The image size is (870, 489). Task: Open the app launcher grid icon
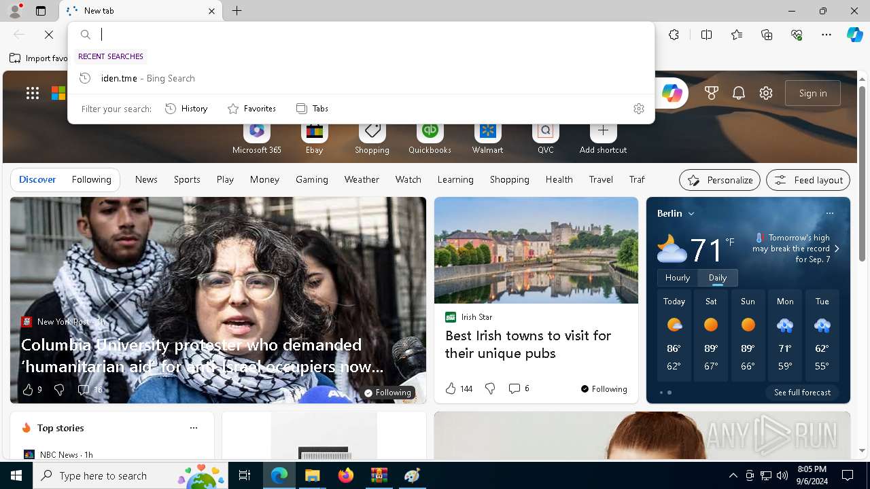33,93
